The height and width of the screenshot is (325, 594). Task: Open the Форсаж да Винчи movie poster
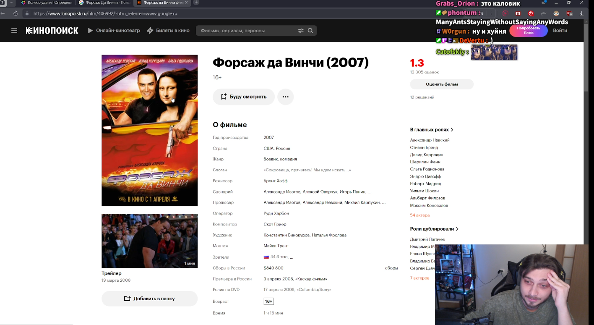pos(149,130)
